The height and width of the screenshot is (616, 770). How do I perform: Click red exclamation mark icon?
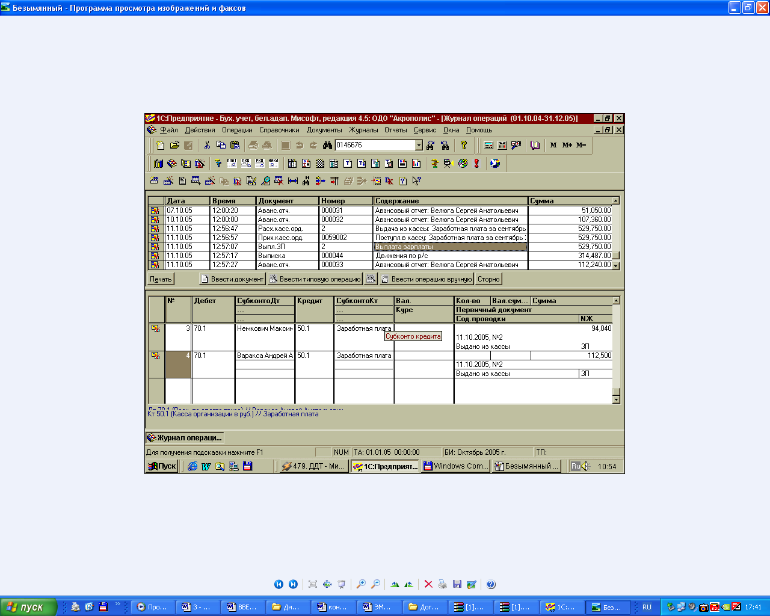click(476, 163)
